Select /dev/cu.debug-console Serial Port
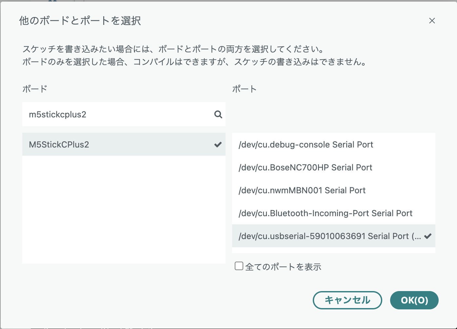Viewport: 457px width, 329px height. click(334, 144)
